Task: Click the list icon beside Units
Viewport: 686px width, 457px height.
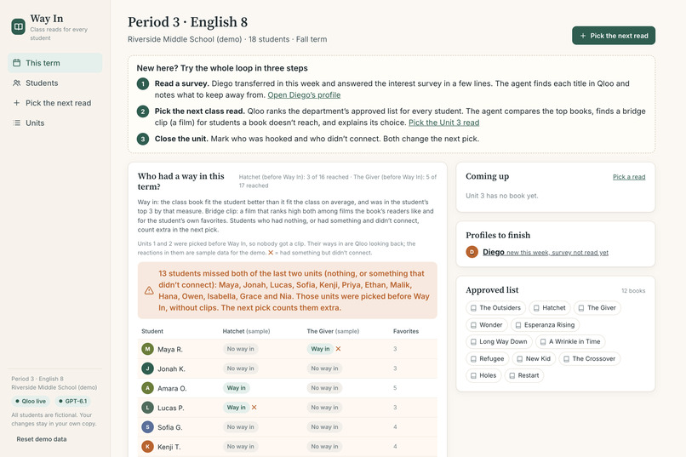Action: 17,123
